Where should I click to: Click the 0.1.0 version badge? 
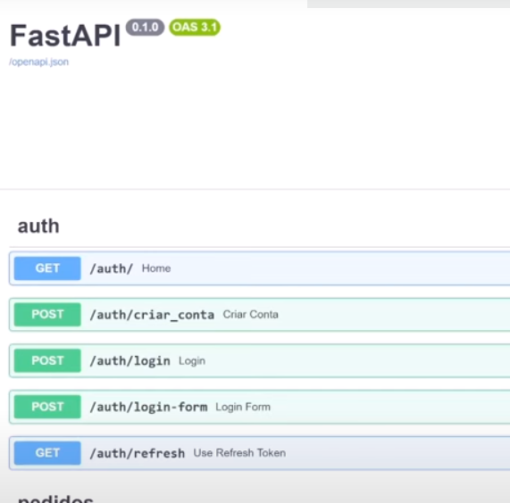click(145, 27)
